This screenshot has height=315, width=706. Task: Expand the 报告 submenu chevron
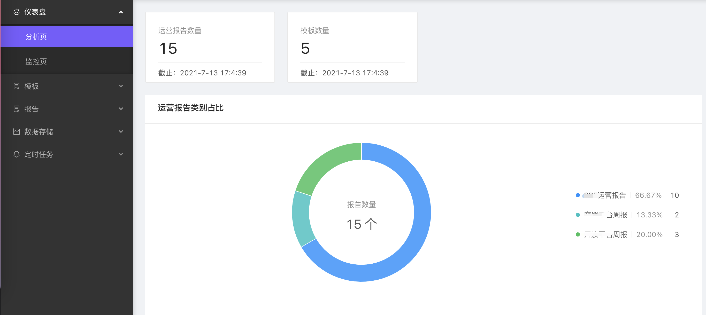click(x=121, y=109)
